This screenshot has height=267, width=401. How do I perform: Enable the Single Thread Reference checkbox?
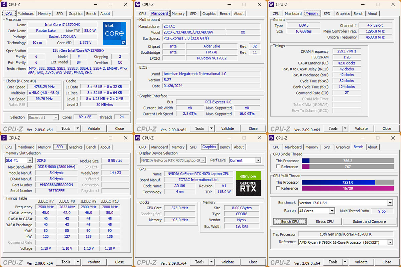point(278,167)
